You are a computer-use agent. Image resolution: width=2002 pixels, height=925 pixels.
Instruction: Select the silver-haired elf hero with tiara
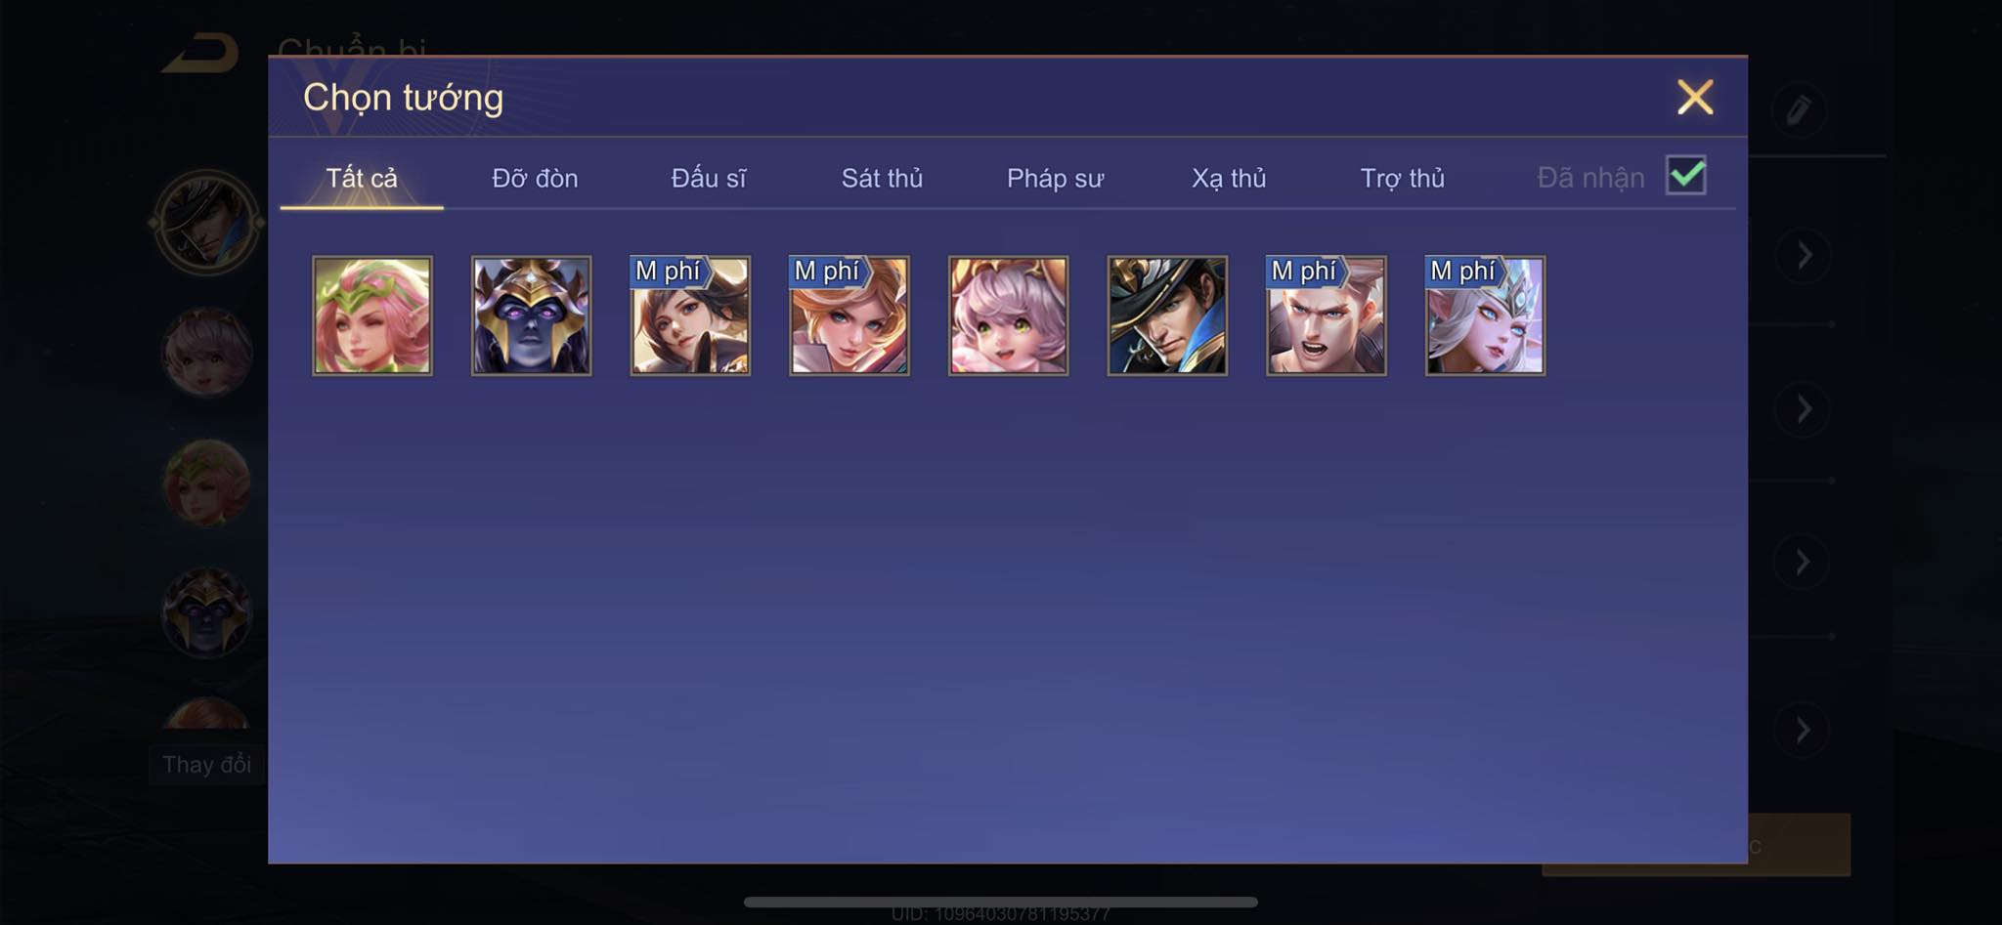(1485, 315)
